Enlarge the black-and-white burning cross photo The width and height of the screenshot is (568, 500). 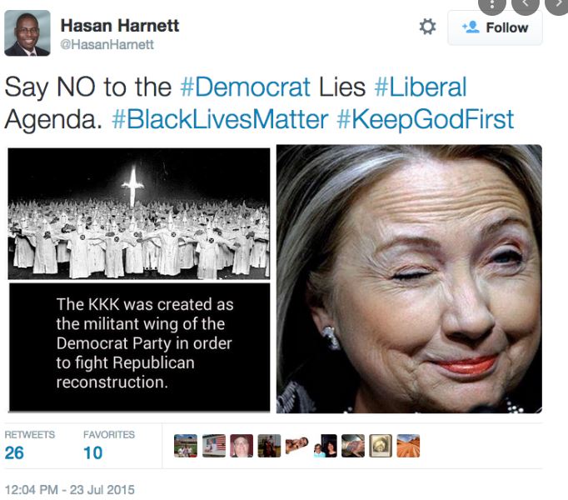139,213
